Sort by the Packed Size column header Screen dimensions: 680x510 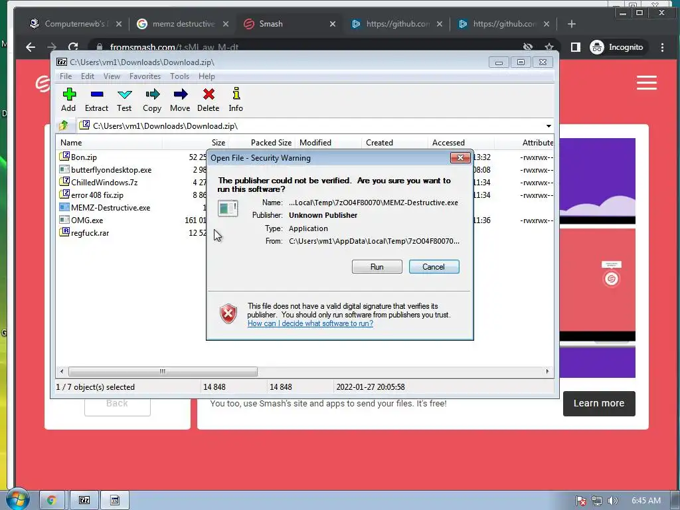262,142
